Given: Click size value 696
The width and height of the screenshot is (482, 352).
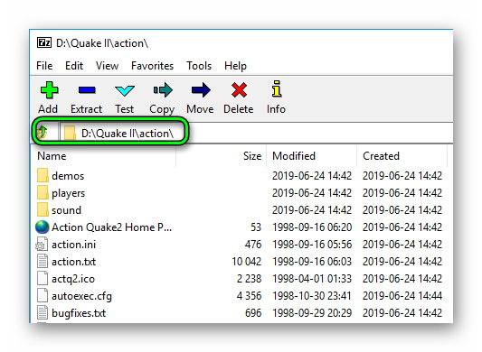Looking at the screenshot, I should [253, 313].
